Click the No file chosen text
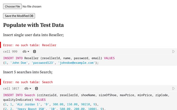This screenshot has width=177, height=110. tap(32, 7)
